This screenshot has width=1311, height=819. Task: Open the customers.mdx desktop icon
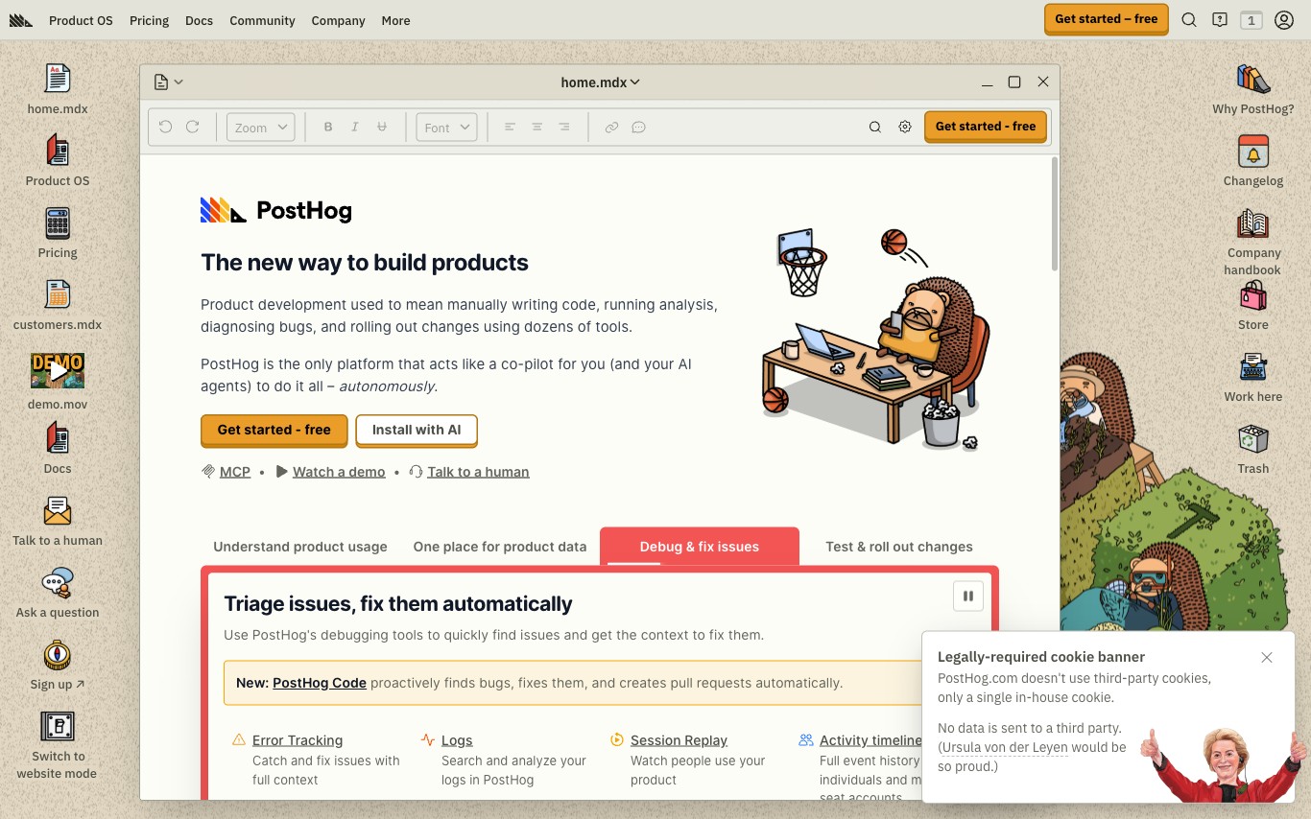tap(58, 294)
